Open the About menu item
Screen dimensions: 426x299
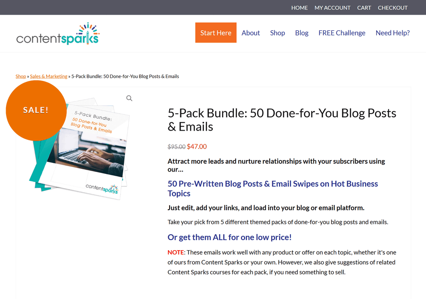[x=251, y=33]
